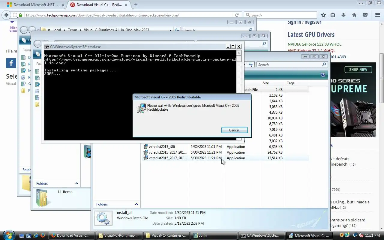Image resolution: width=384 pixels, height=240 pixels.
Task: Switch to the John taskbar button
Action: 214,235
